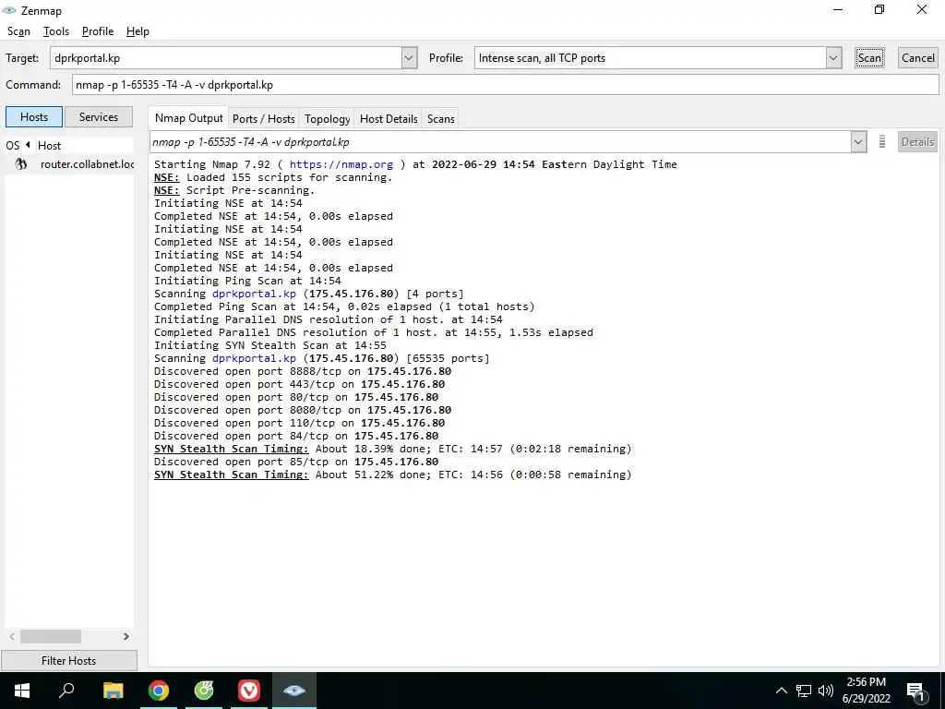
Task: Click 'Discovered open port 8888/tcp' line
Action: [303, 371]
